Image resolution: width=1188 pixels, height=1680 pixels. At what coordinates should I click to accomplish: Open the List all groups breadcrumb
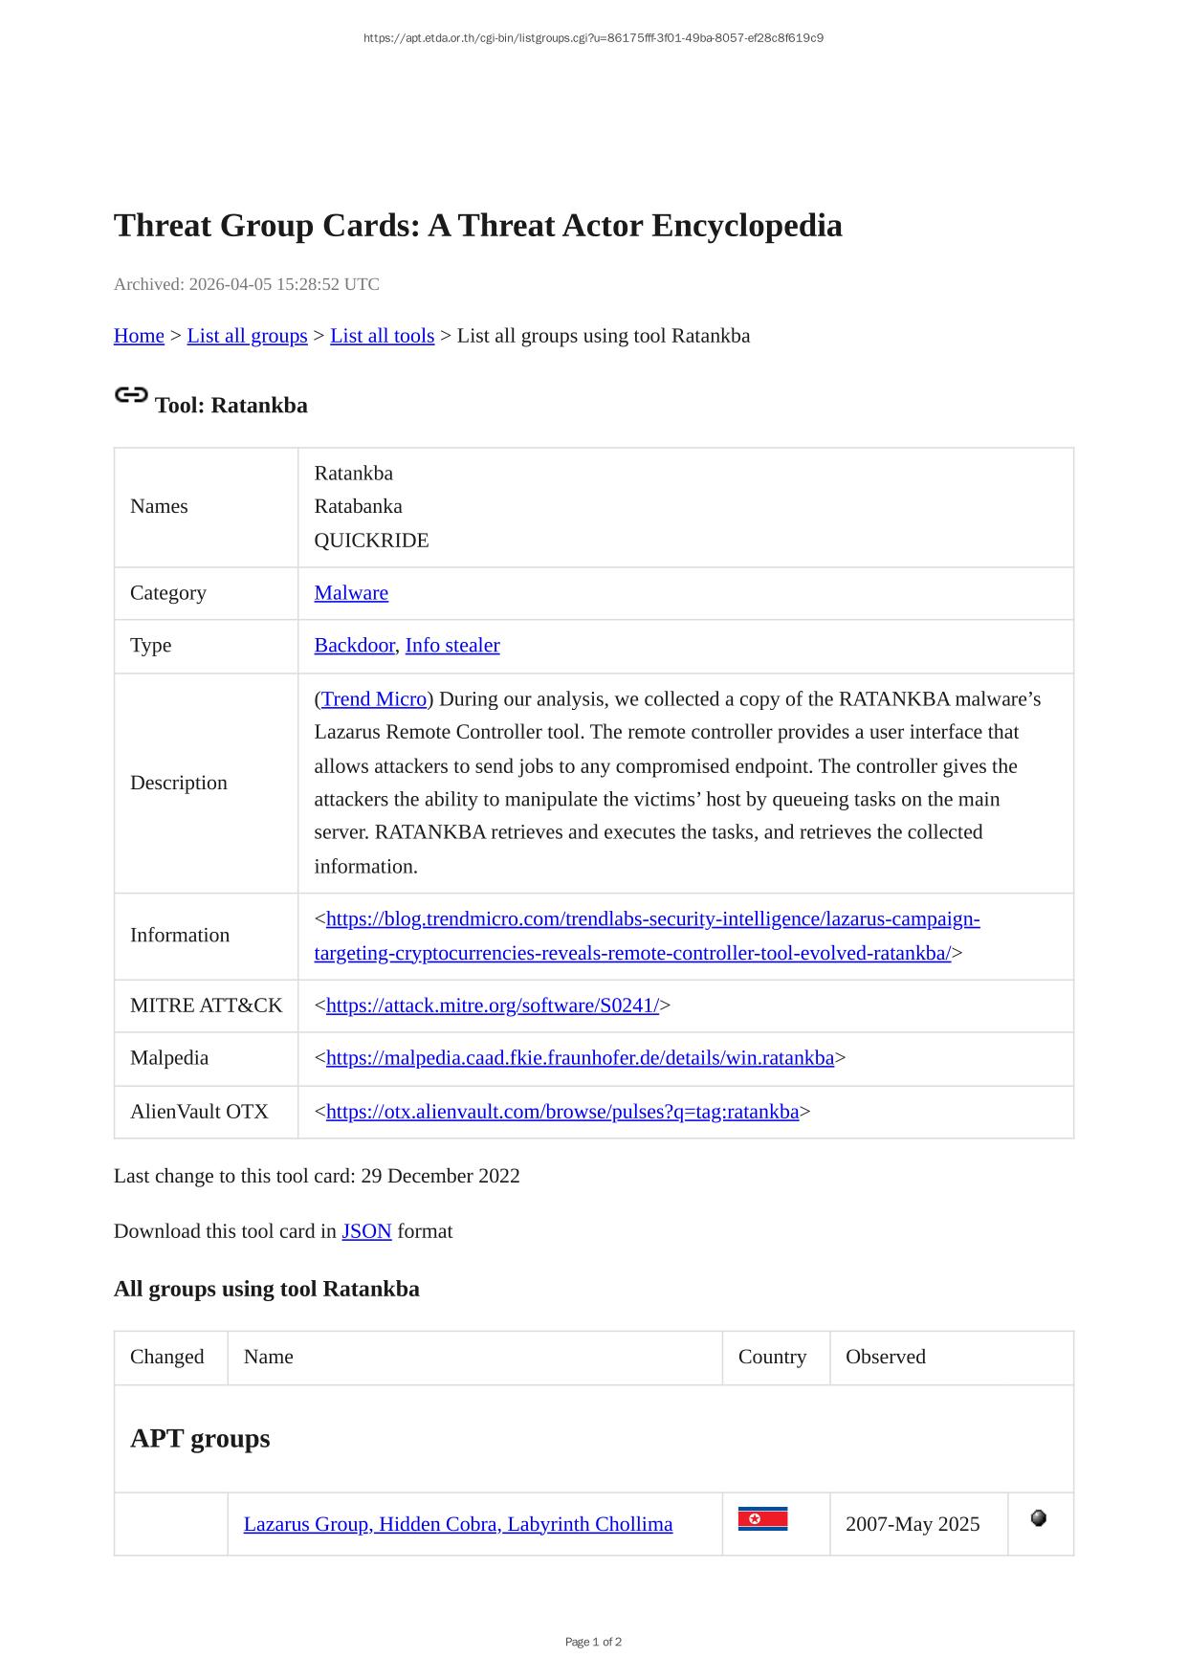coord(247,336)
